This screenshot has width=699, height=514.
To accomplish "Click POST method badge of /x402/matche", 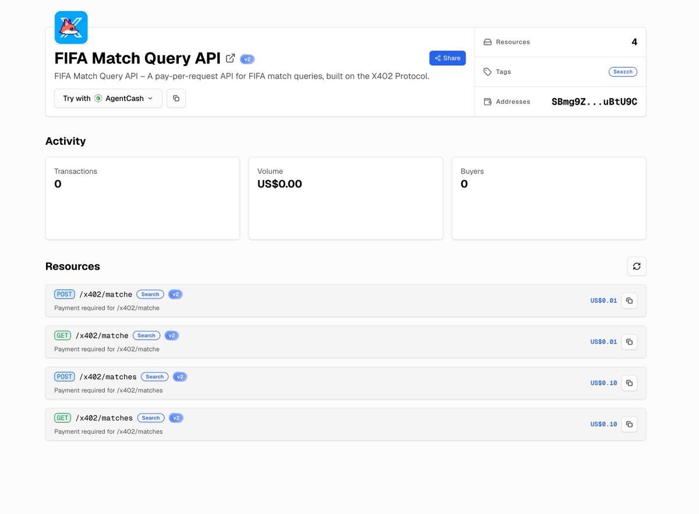I will [65, 294].
